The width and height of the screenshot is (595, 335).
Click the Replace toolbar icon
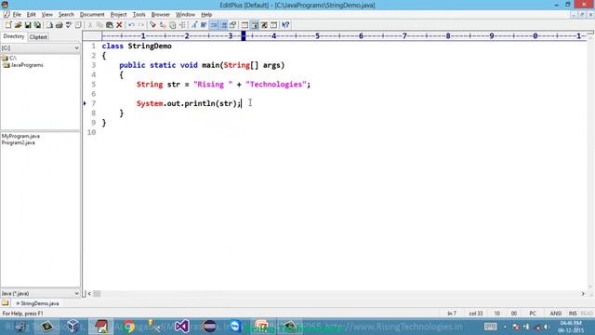[x=163, y=25]
